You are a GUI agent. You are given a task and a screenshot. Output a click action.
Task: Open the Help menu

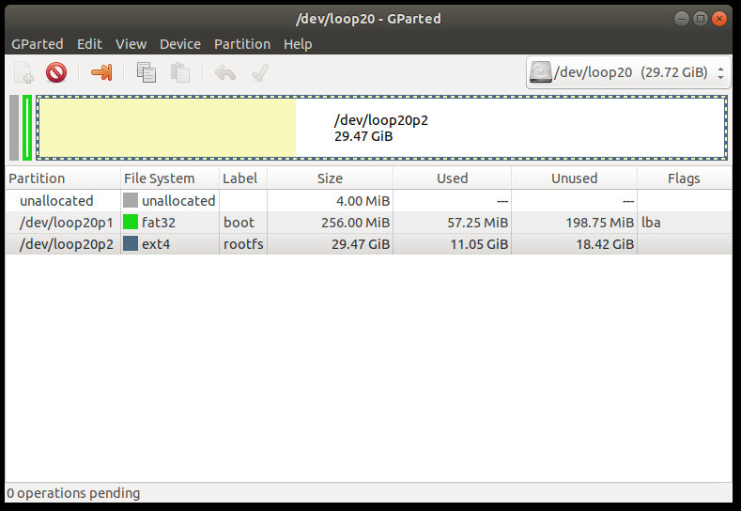point(298,44)
